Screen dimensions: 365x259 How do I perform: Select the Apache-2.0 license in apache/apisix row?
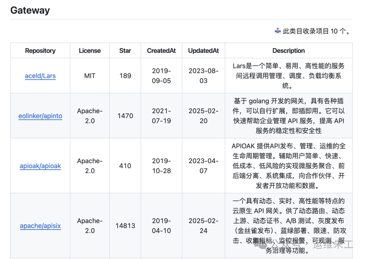(x=90, y=226)
